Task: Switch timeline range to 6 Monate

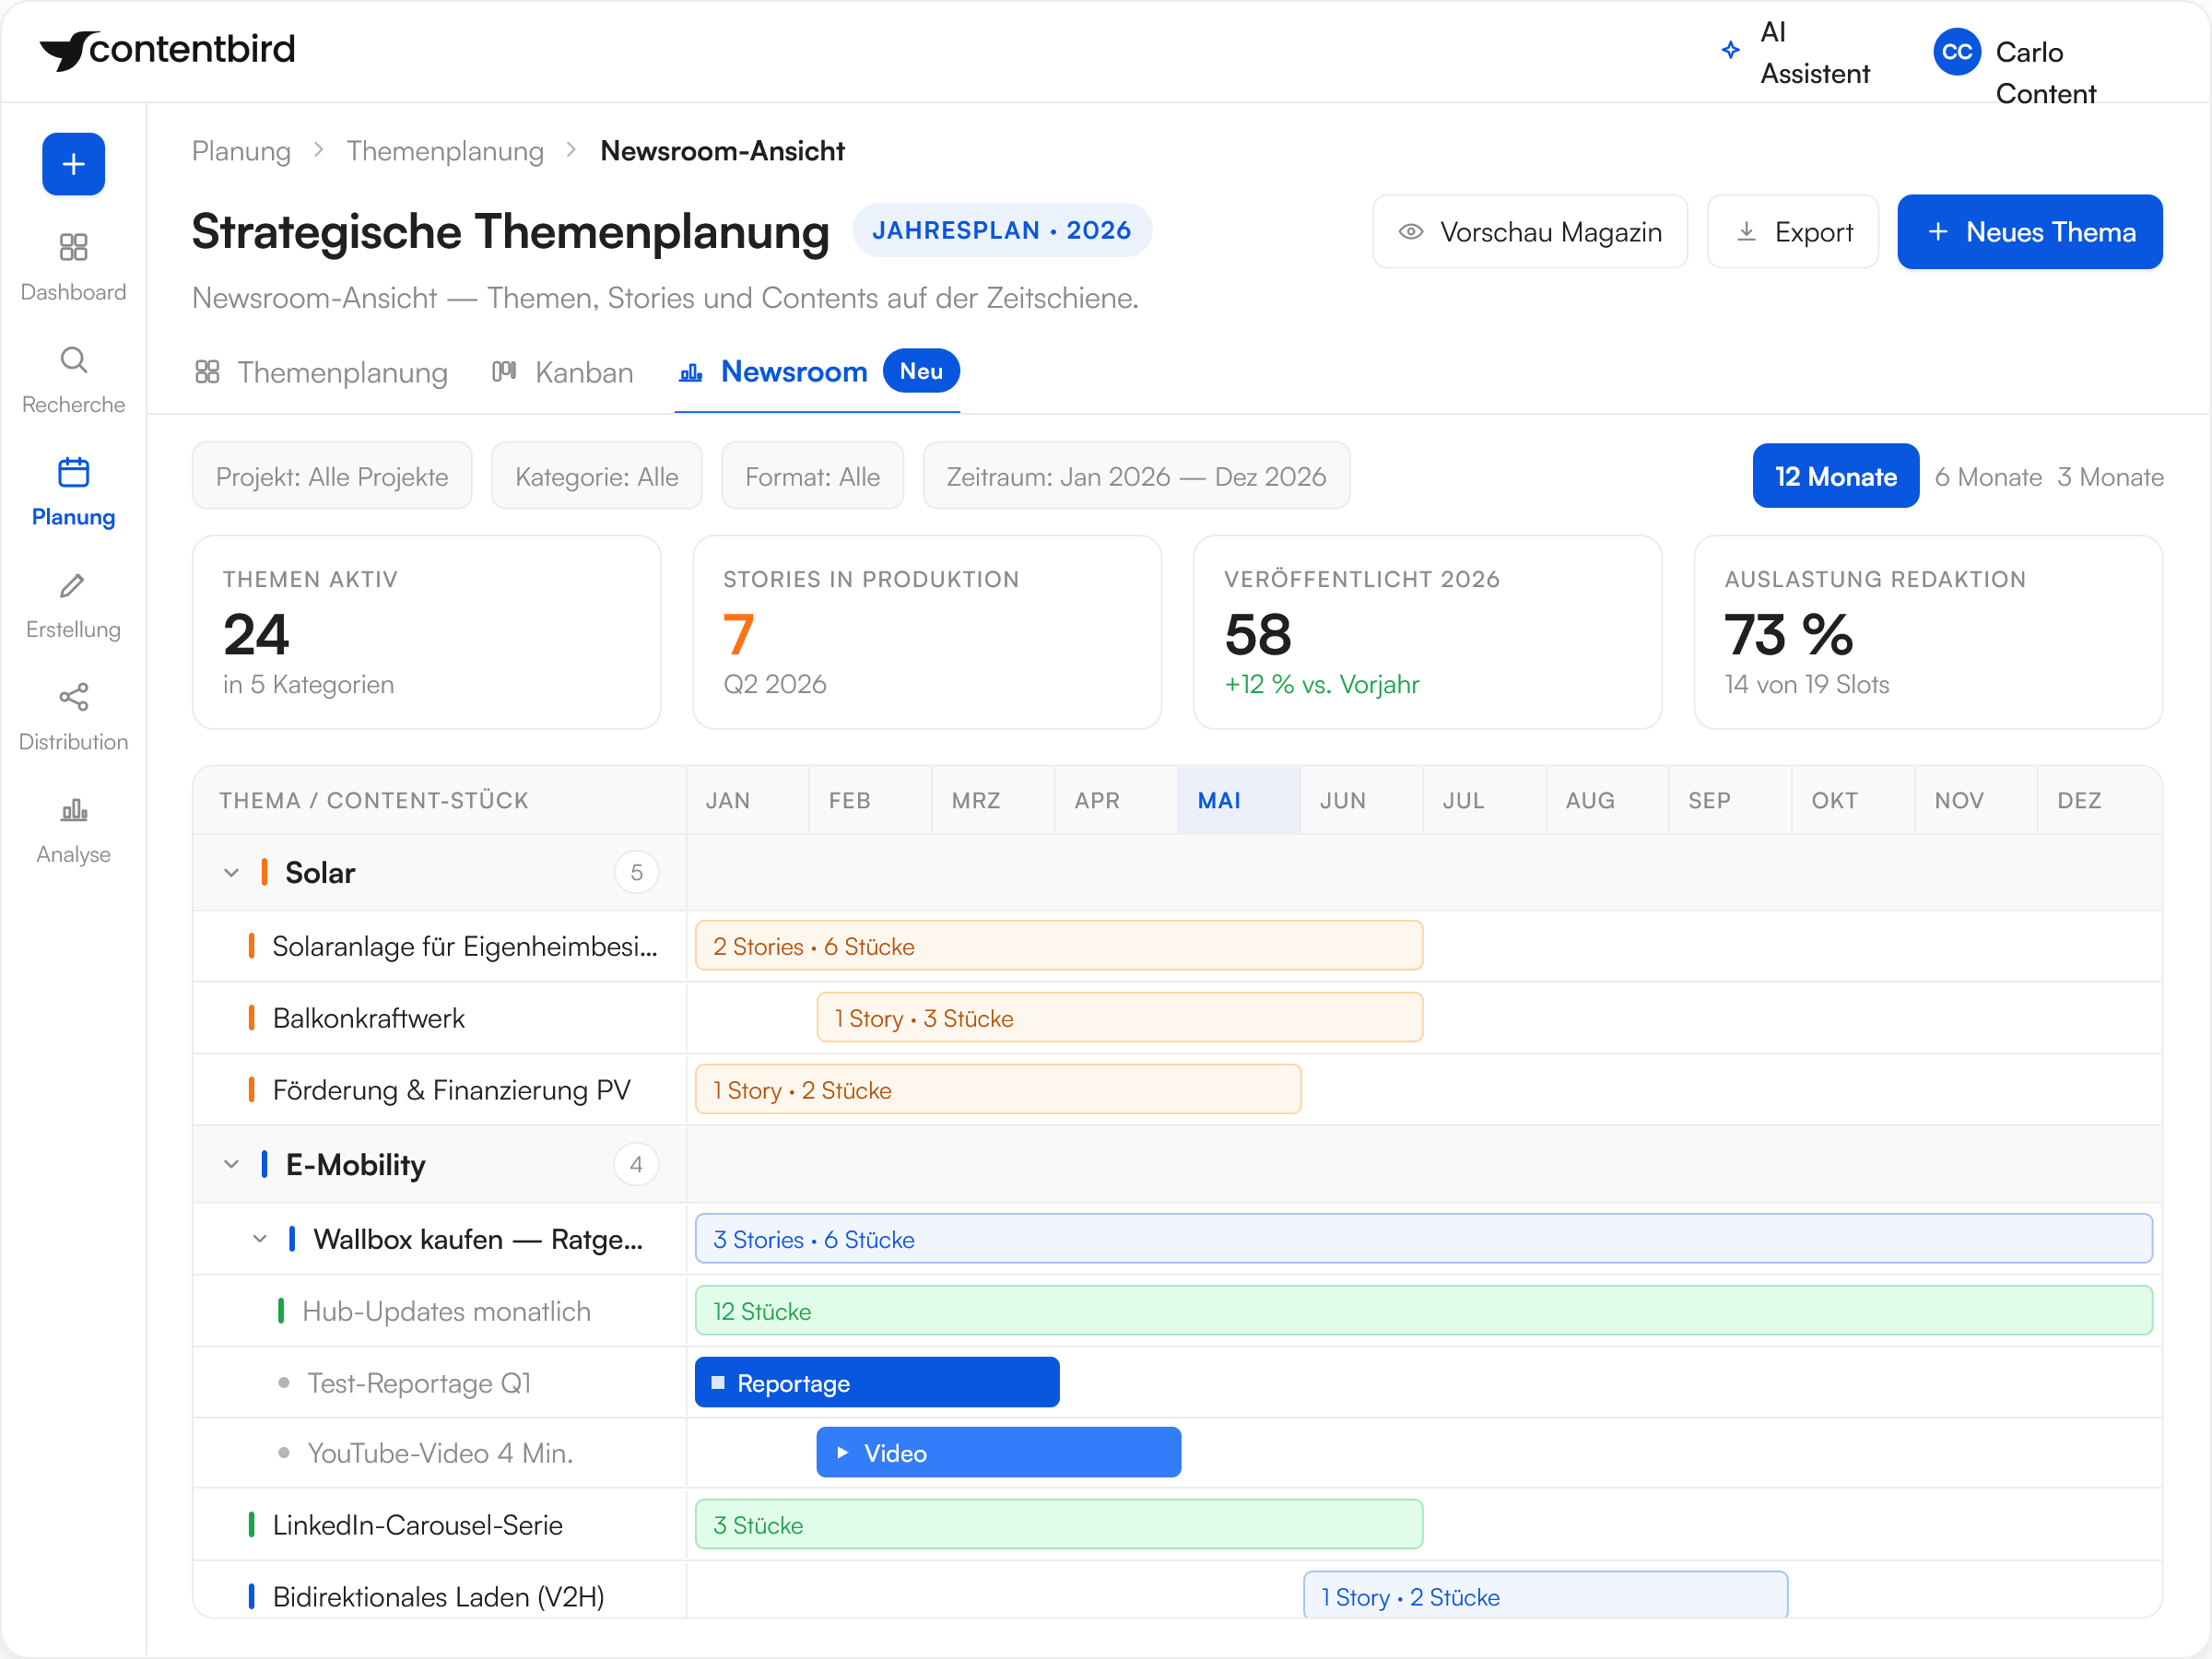Action: pyautogui.click(x=1988, y=477)
